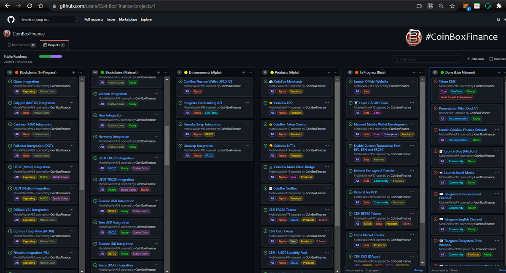Open the options menu on the Done column
This screenshot has width=506, height=273.
(505, 72)
